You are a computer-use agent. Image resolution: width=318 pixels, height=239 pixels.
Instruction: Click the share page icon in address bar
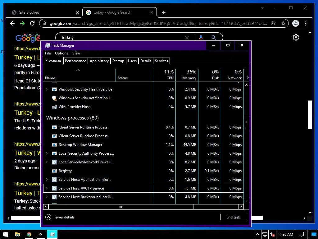(x=273, y=23)
